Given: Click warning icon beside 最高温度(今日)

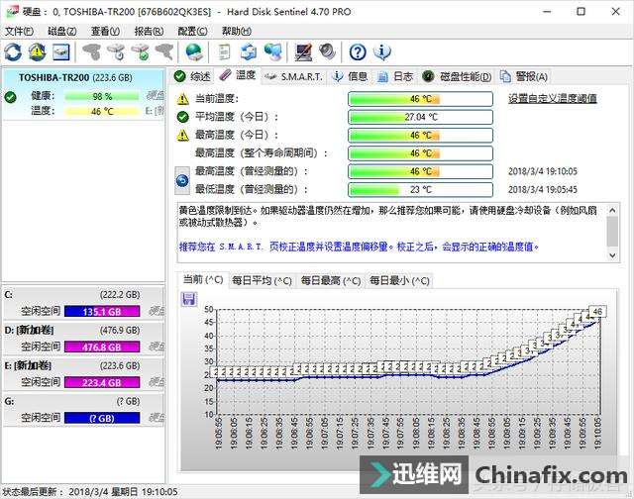Looking at the screenshot, I should 182,135.
